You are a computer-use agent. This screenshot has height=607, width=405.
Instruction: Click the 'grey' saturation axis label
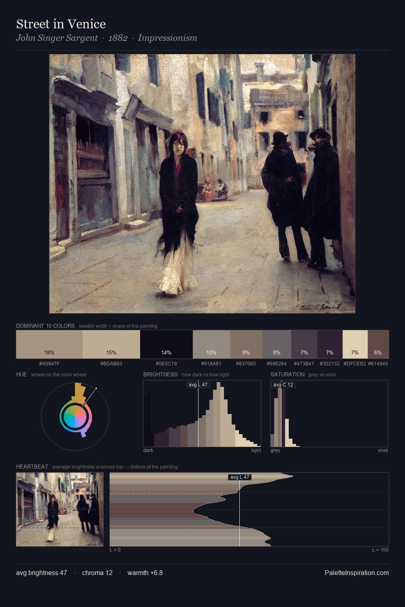point(275,450)
